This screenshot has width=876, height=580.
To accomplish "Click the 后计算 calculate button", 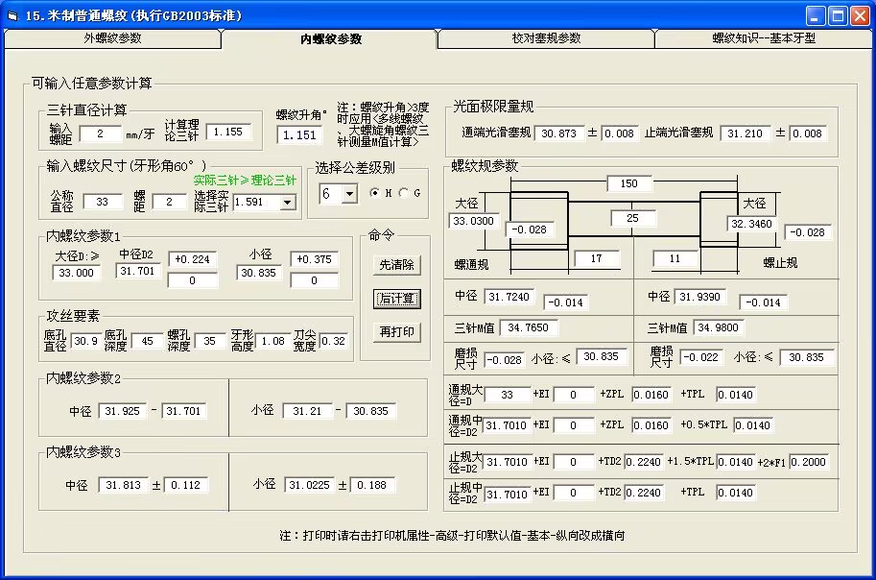I will [x=396, y=299].
